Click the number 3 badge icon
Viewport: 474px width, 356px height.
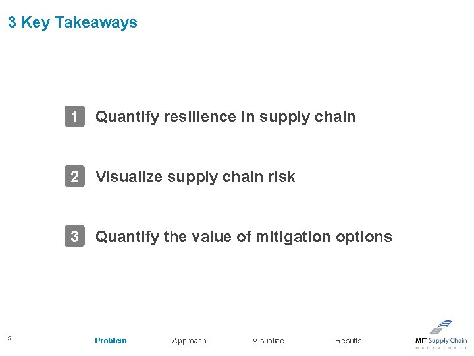coord(75,237)
